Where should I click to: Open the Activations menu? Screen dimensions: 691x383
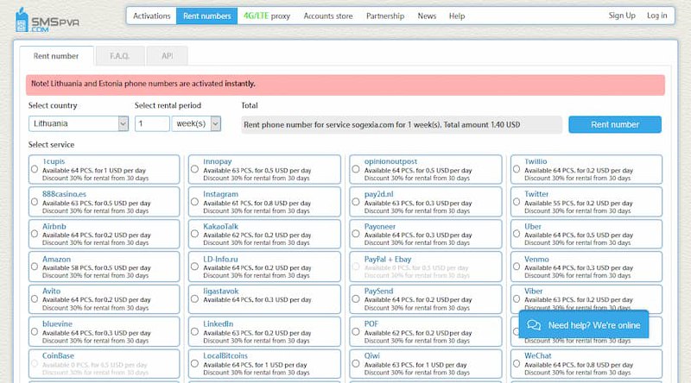coord(152,16)
